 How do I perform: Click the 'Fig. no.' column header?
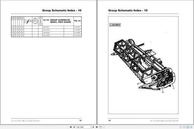(x=78, y=21)
